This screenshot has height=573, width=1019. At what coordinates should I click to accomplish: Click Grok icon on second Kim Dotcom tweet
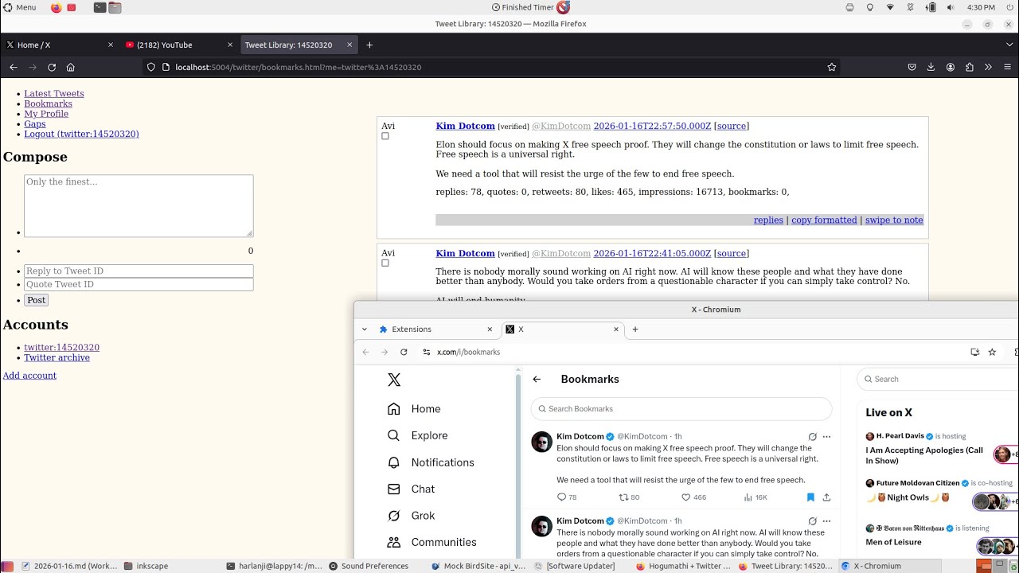pyautogui.click(x=812, y=521)
